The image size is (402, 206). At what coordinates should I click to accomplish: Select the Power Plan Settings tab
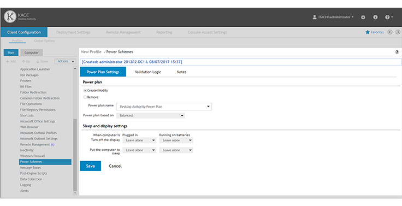(x=103, y=72)
